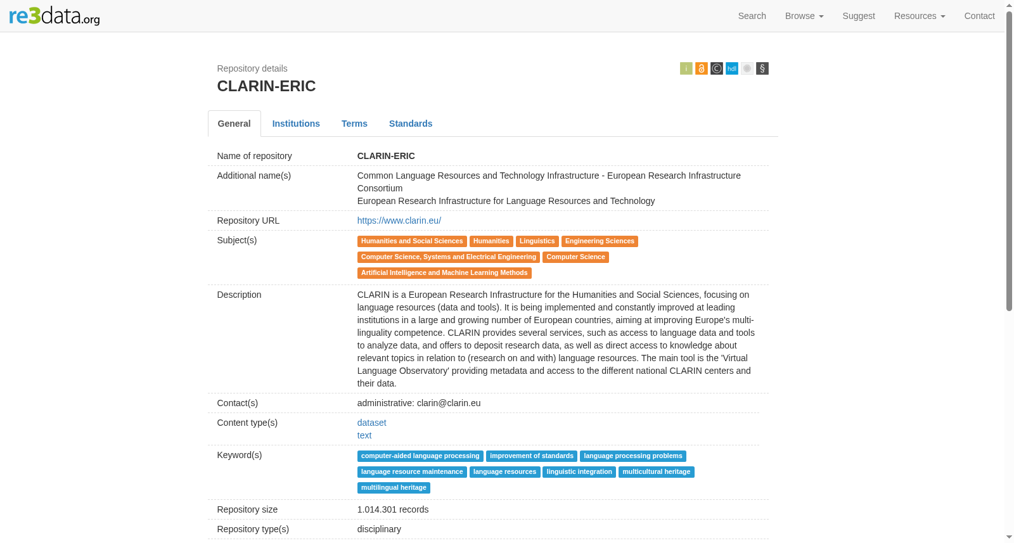The image size is (1014, 543).
Task: Click "European Research Infrastructure for Language Resources and Technology"
Action: 506,201
